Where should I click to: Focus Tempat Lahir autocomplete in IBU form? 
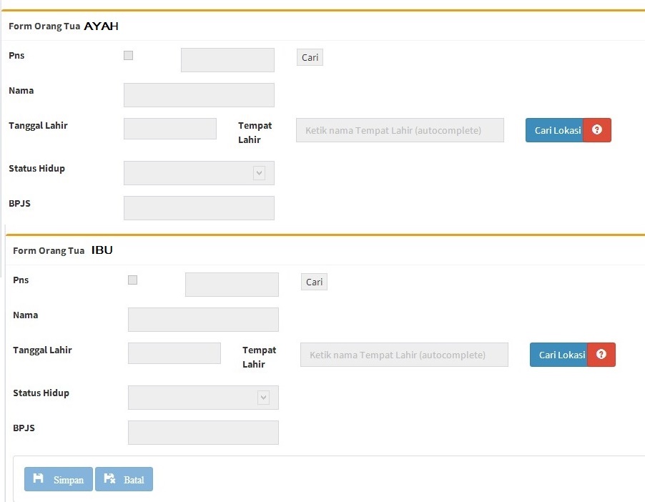click(x=404, y=354)
